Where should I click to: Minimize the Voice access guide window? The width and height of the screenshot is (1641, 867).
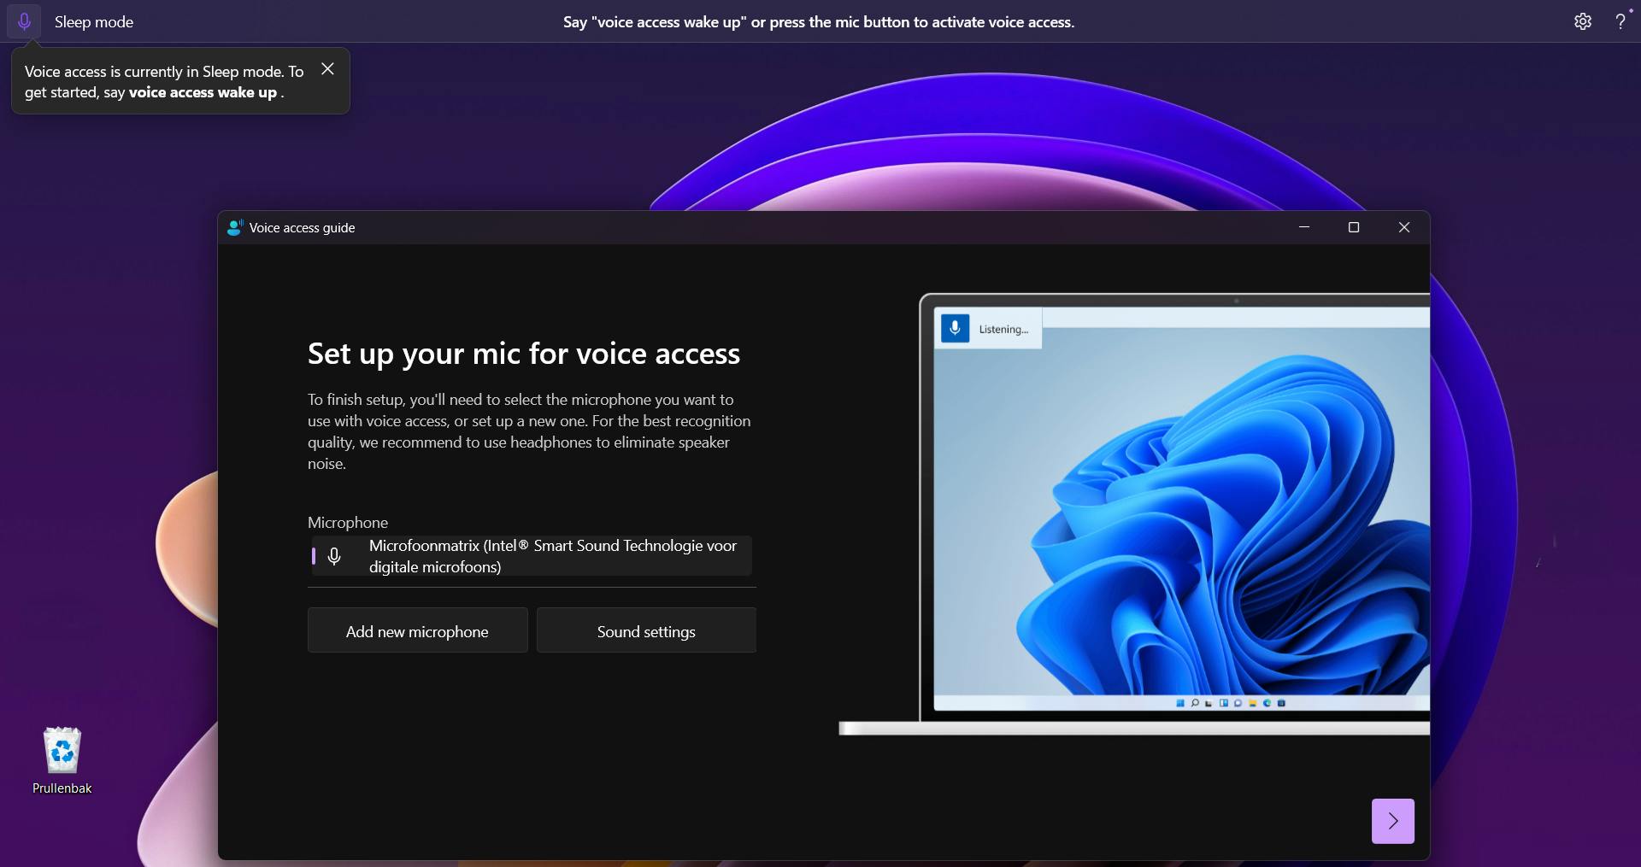tap(1304, 227)
